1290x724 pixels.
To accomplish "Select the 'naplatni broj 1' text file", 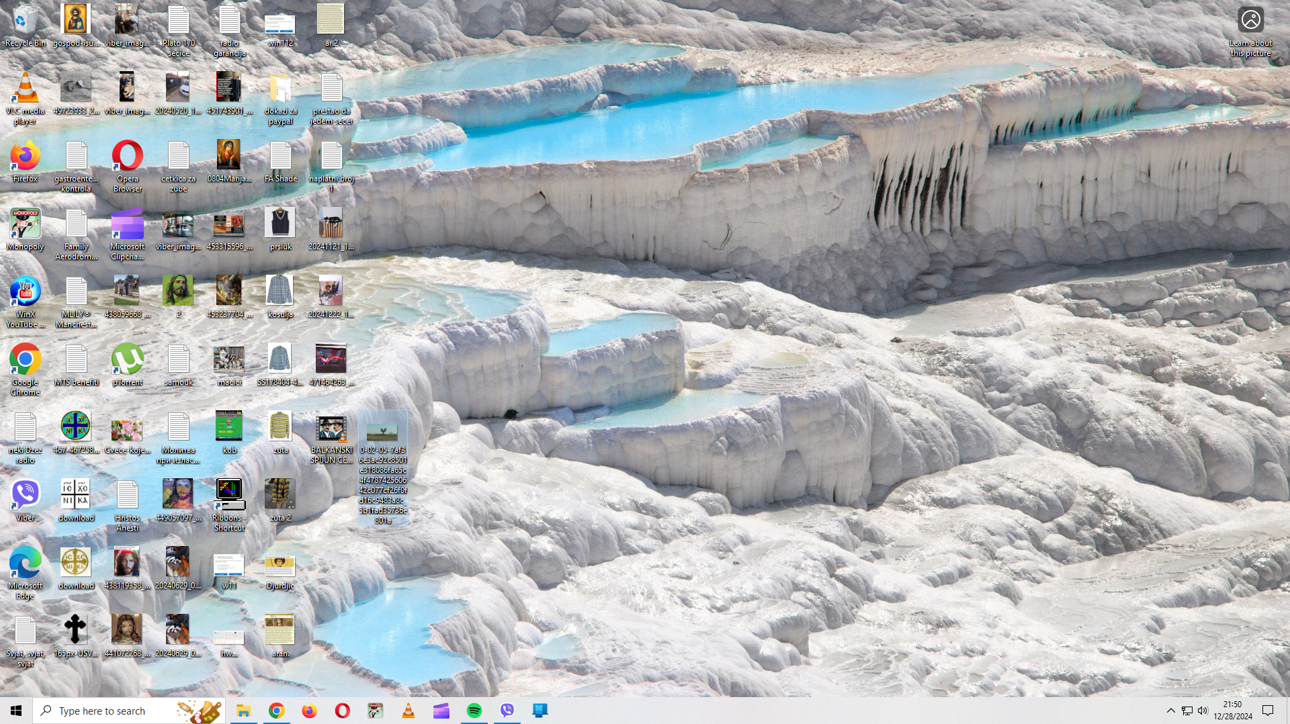I will [331, 167].
